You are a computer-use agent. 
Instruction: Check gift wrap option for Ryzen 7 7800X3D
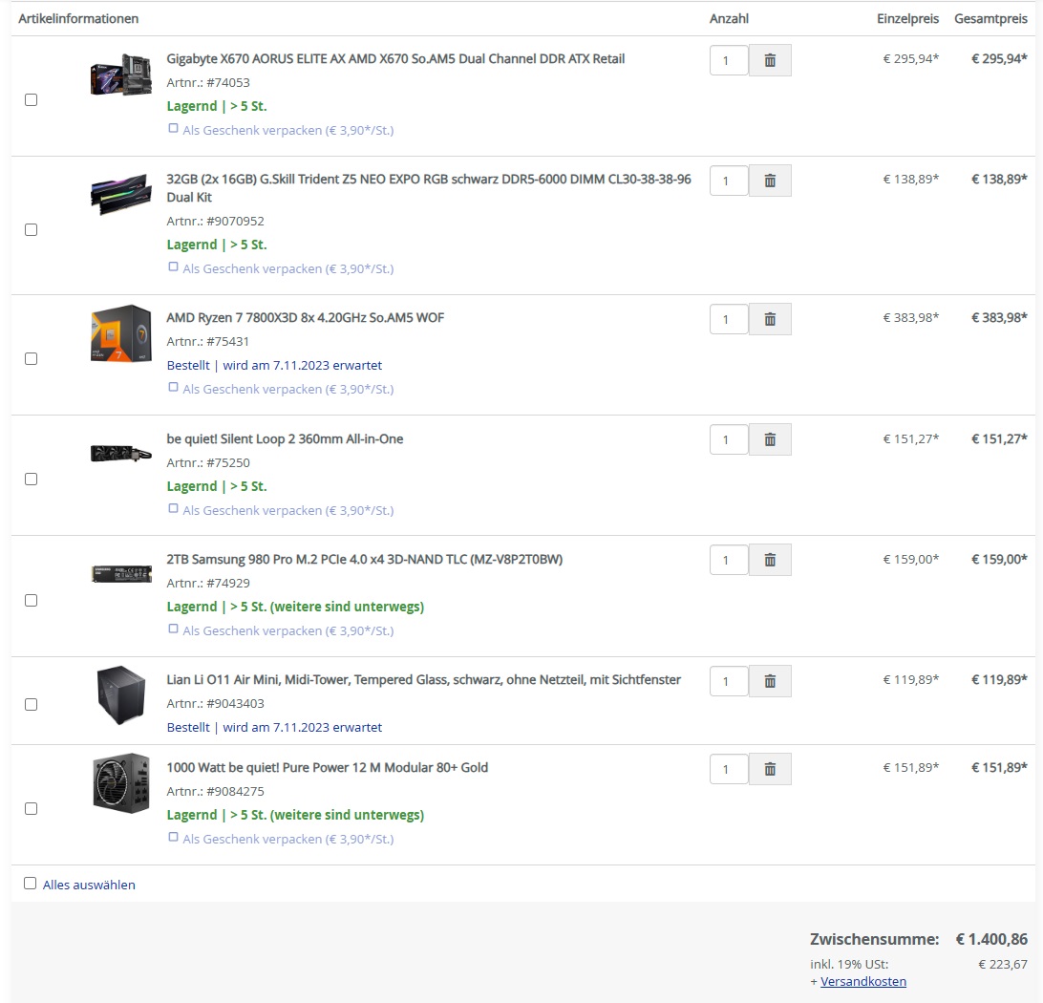coord(173,387)
